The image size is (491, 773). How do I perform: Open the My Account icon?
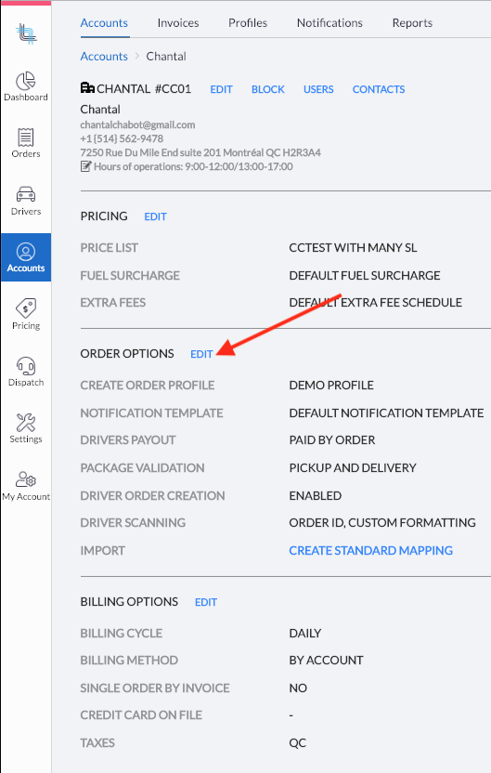point(26,479)
